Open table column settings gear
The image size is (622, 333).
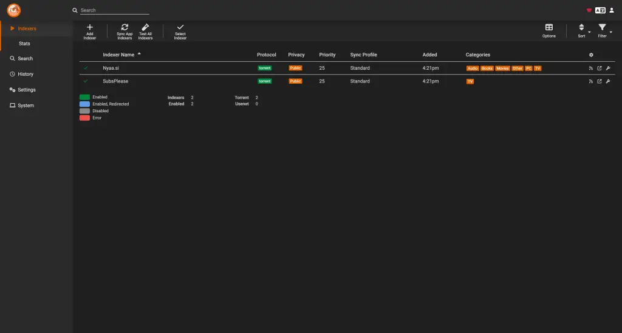pos(591,55)
